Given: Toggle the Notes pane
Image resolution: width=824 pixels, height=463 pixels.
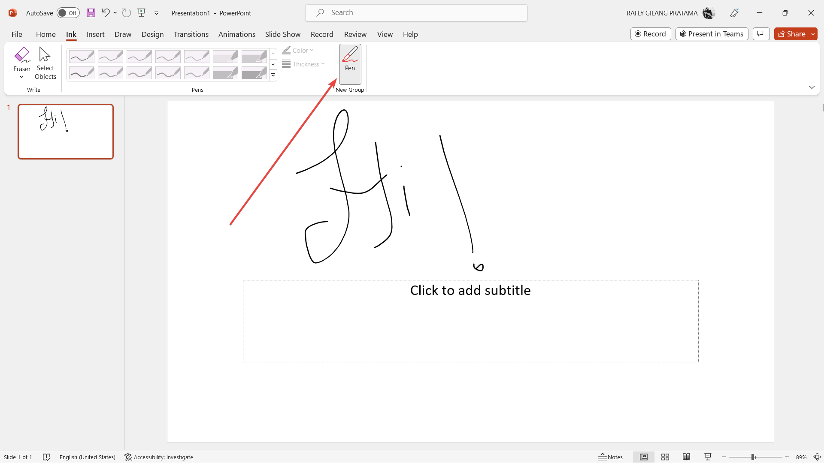Looking at the screenshot, I should click(610, 457).
